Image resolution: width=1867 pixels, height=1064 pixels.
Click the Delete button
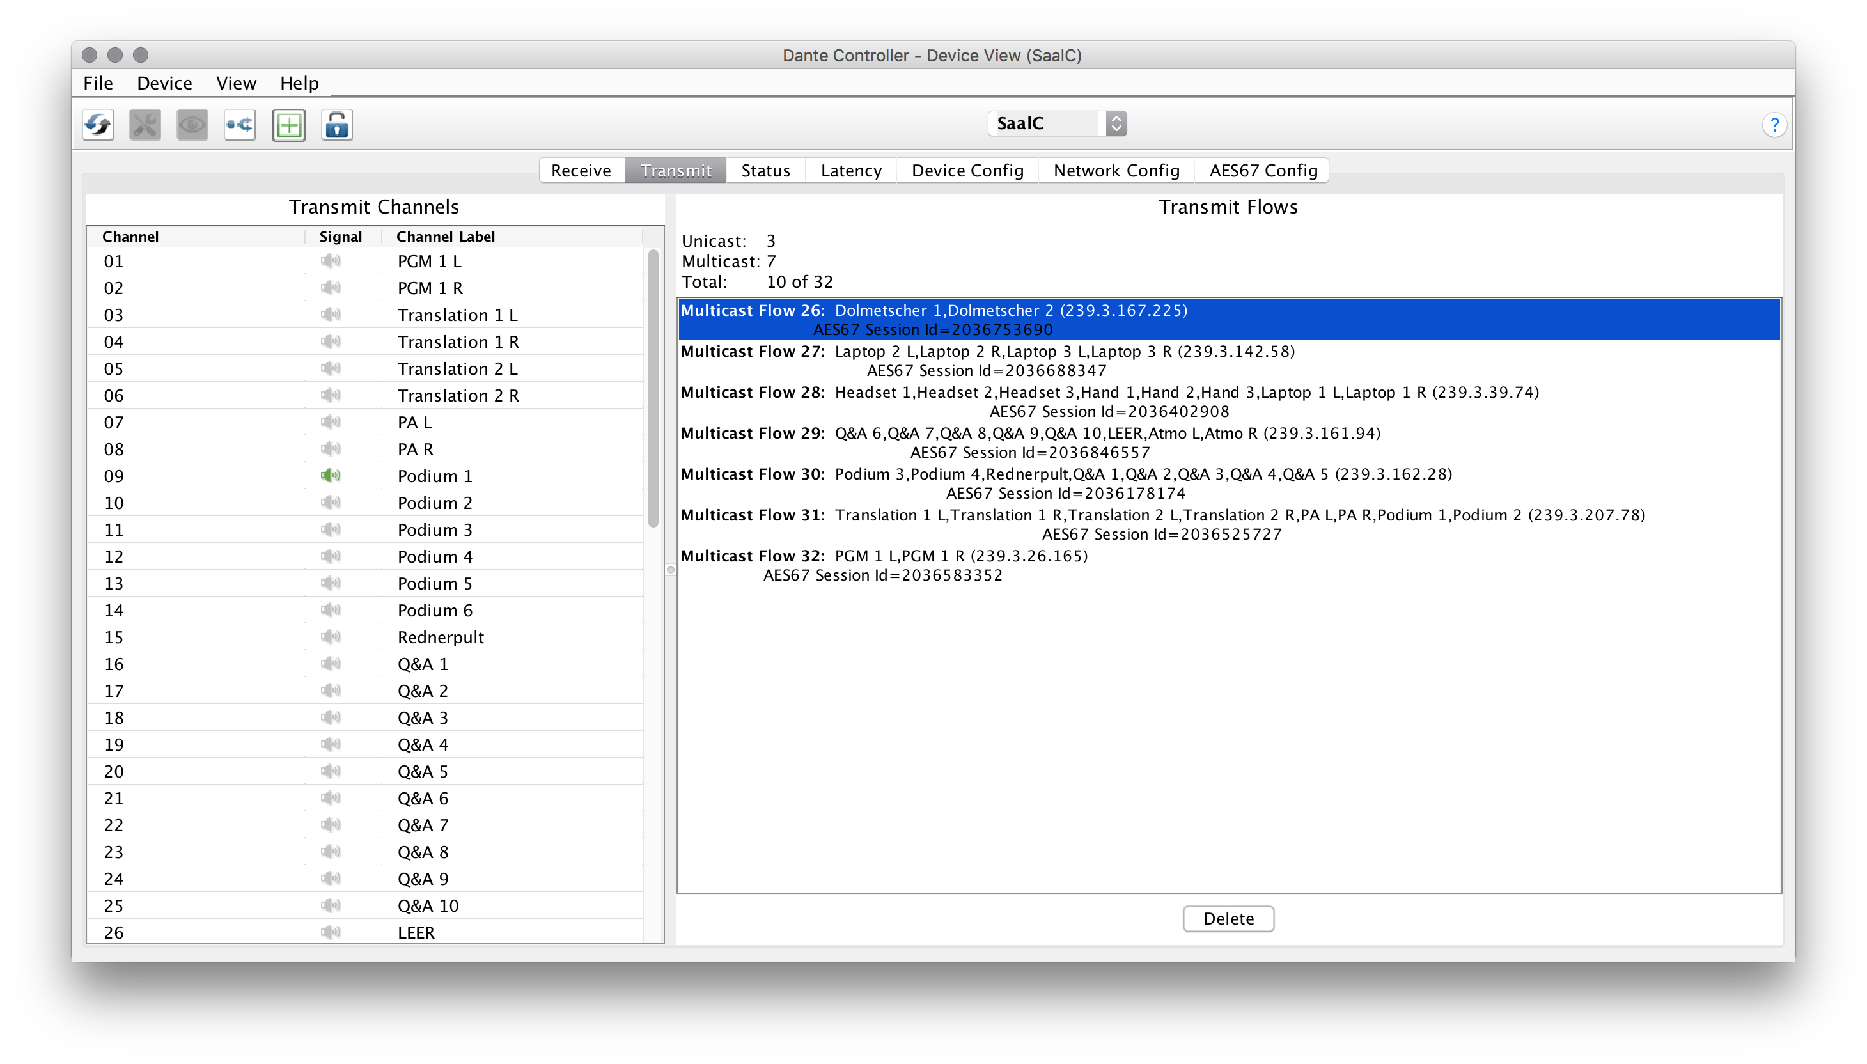pos(1228,919)
